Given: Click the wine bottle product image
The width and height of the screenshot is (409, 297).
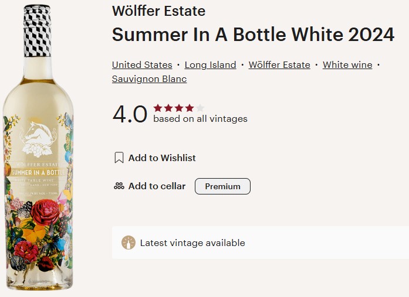Looking at the screenshot, I should 38,147.
